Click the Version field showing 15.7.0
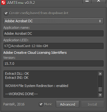The width and height of the screenshot is (107, 112). click(x=53, y=64)
